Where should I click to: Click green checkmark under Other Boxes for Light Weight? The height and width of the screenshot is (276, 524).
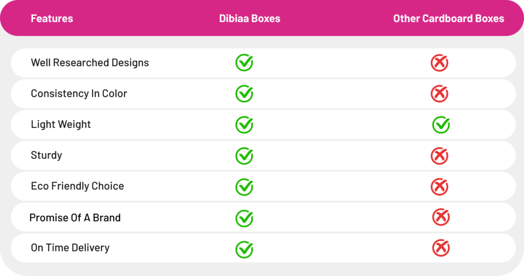click(x=441, y=124)
